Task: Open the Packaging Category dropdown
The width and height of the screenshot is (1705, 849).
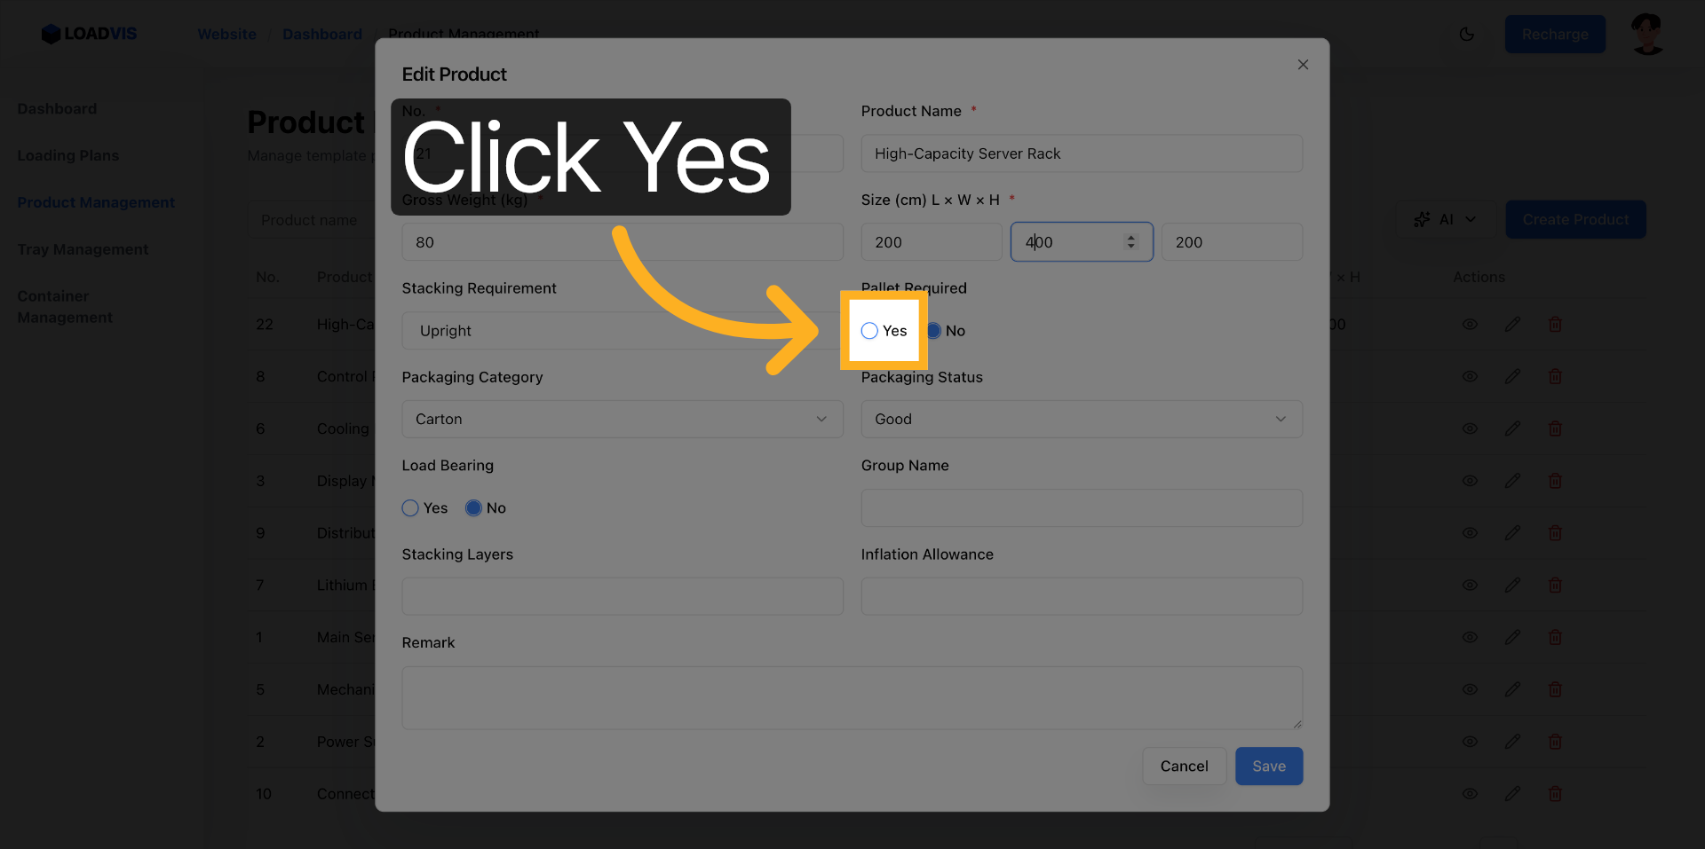Action: click(622, 419)
